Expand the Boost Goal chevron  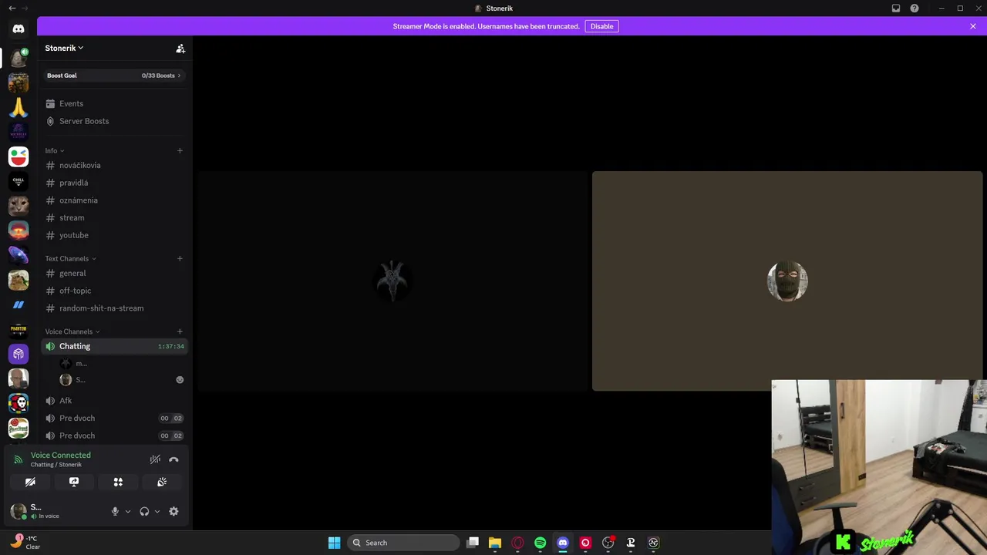(x=179, y=76)
